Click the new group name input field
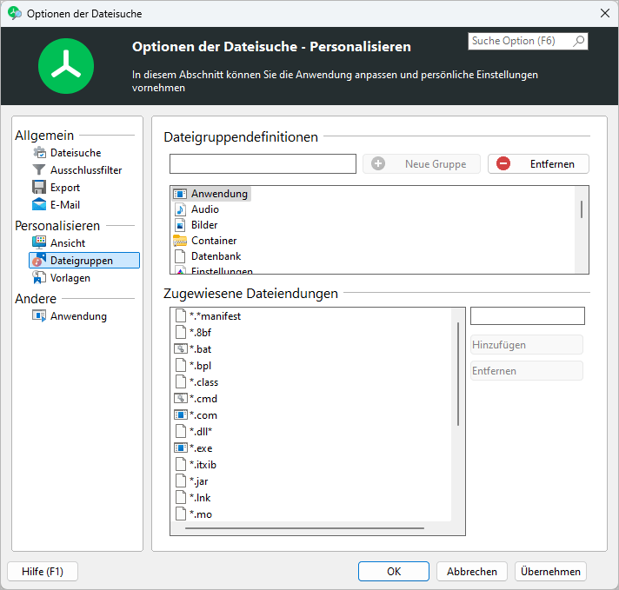Image resolution: width=619 pixels, height=590 pixels. (x=263, y=163)
